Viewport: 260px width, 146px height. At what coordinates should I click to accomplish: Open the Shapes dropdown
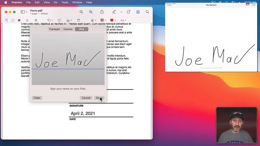point(50,20)
